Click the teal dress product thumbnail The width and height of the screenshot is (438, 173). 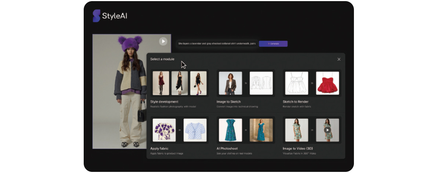231,130
